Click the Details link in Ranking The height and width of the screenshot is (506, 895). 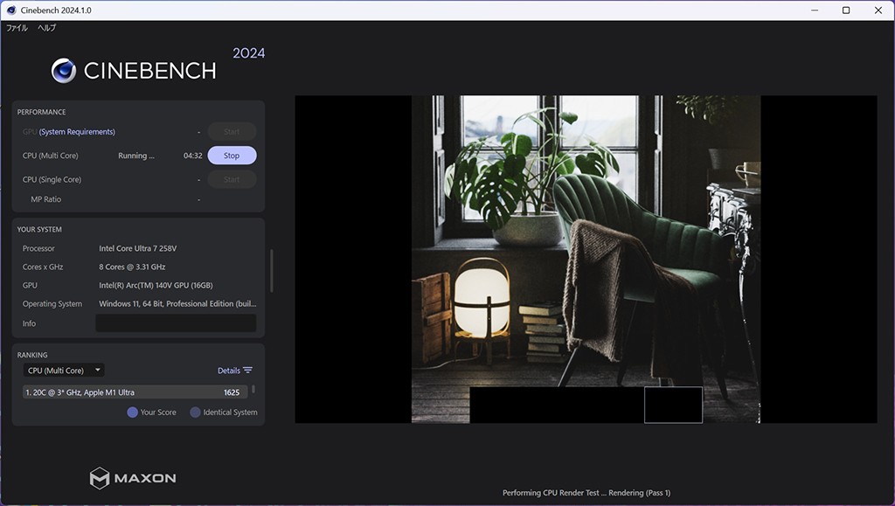coord(228,371)
